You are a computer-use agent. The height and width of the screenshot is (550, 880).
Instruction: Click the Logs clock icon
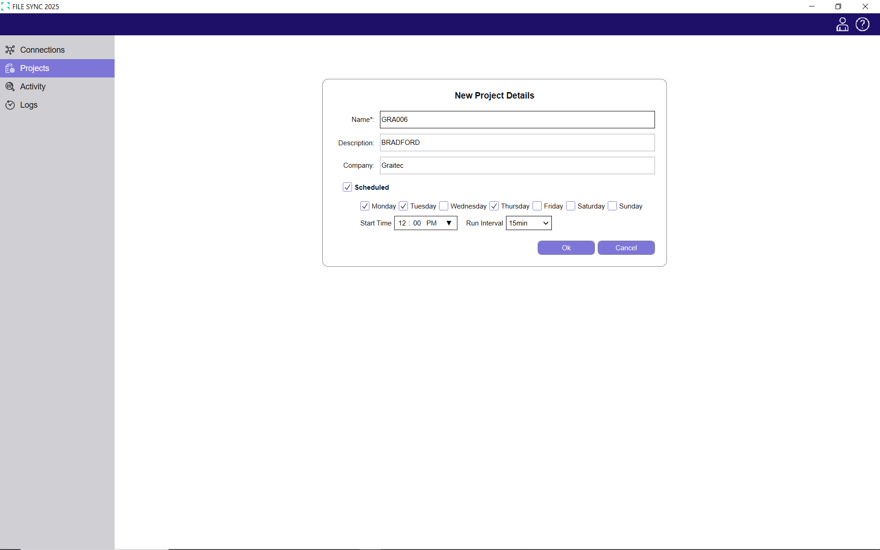pos(10,105)
